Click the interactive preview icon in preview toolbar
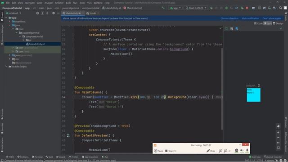 pos(232,29)
